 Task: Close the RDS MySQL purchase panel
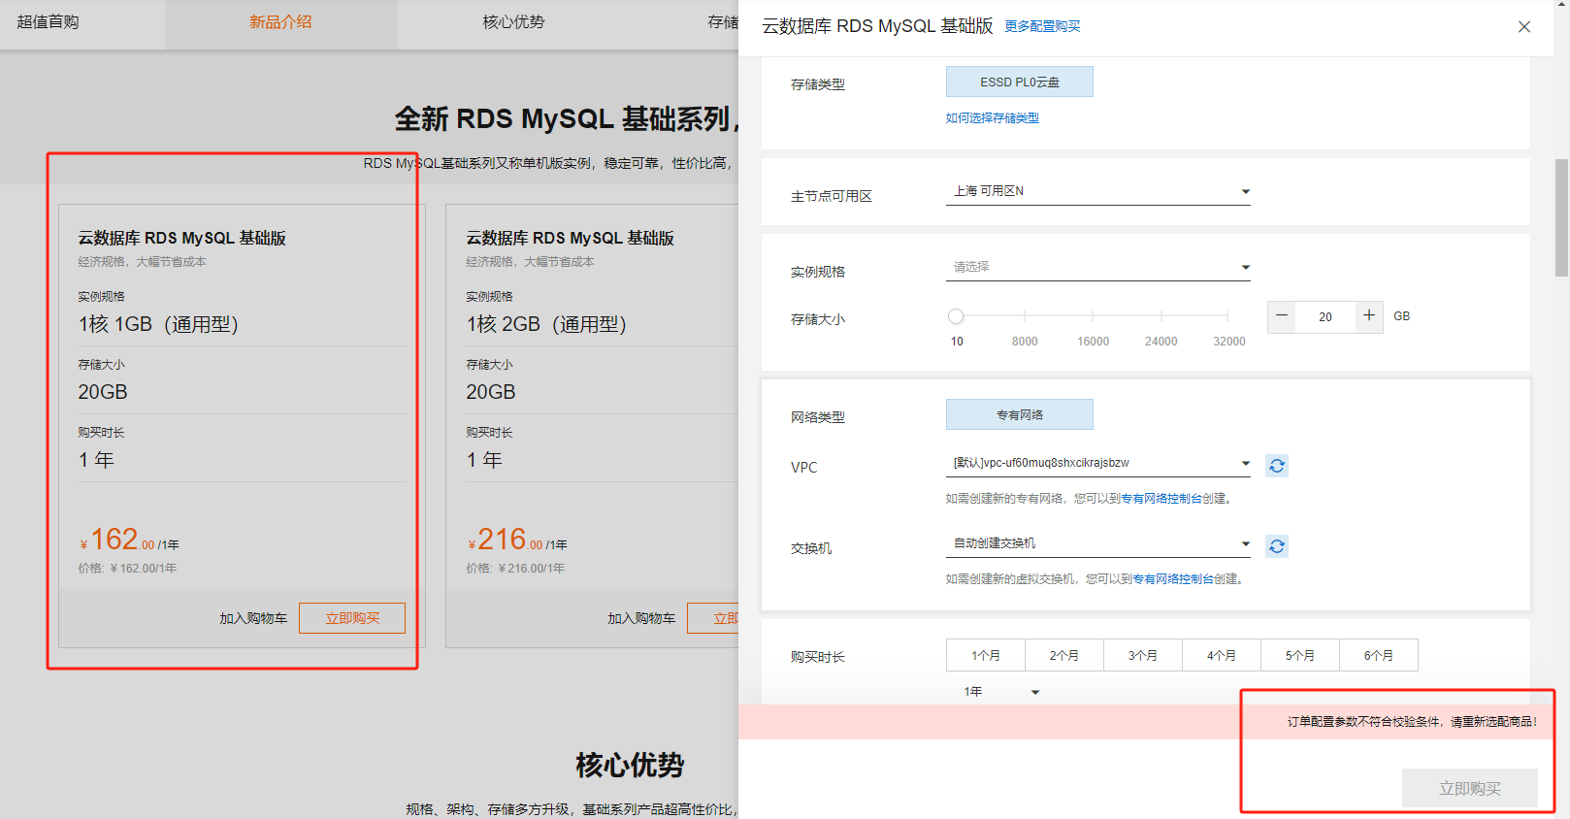pos(1524,27)
